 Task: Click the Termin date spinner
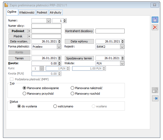click(59, 58)
